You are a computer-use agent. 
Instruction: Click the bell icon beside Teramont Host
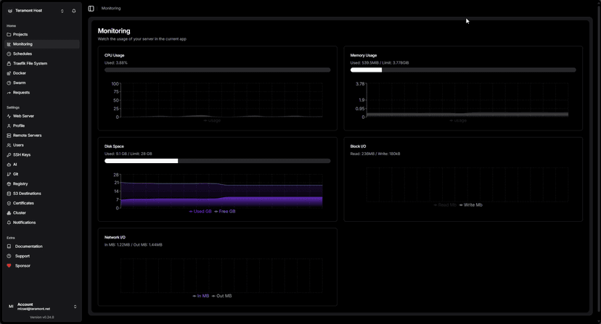click(73, 11)
